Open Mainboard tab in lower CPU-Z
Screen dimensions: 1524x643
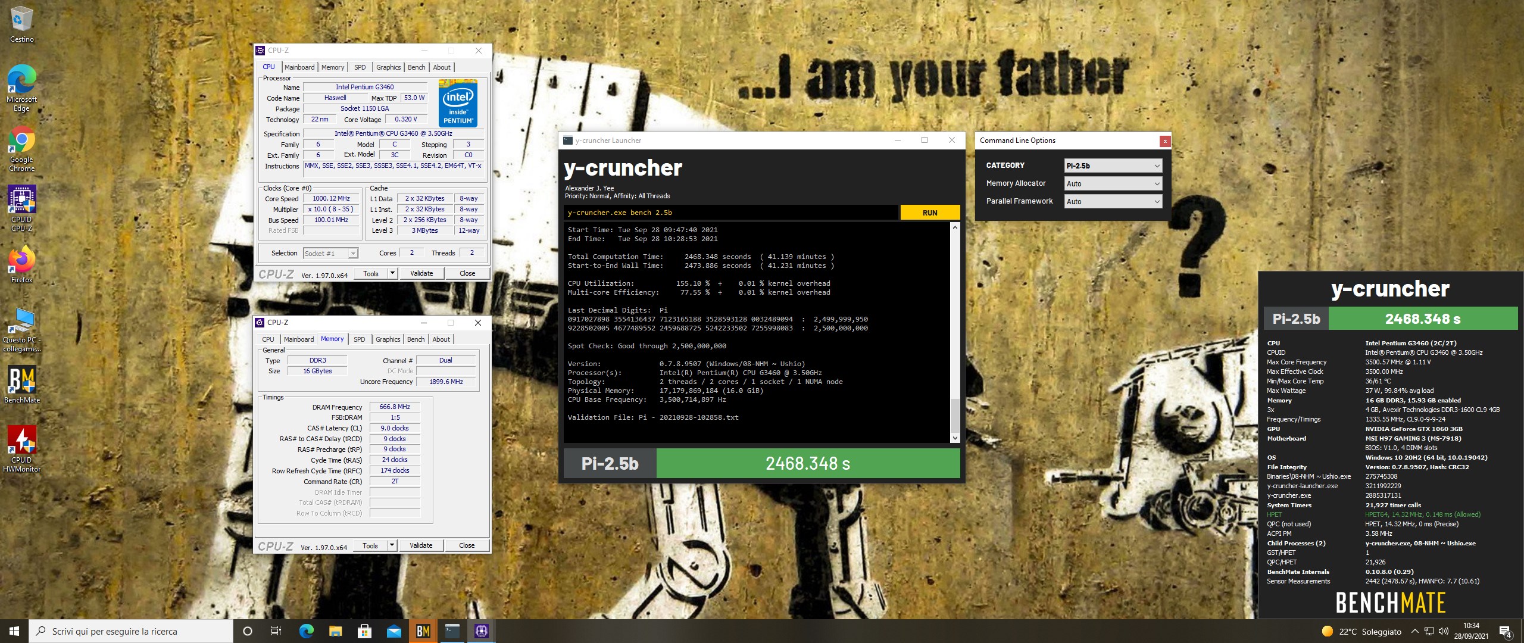(299, 339)
